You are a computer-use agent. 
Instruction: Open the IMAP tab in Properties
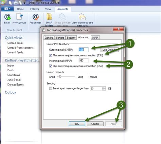(x=95, y=38)
